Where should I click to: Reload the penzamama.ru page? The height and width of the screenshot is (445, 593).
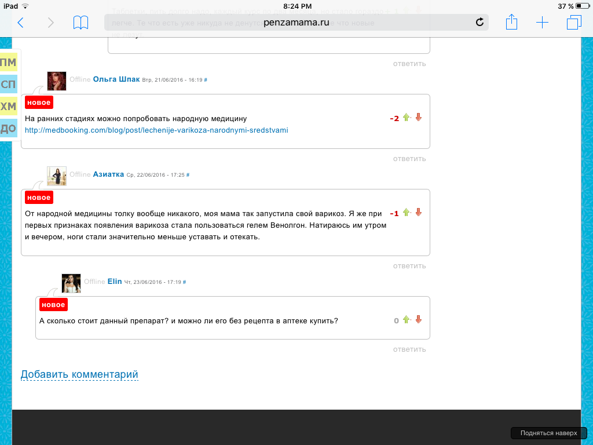pos(479,23)
